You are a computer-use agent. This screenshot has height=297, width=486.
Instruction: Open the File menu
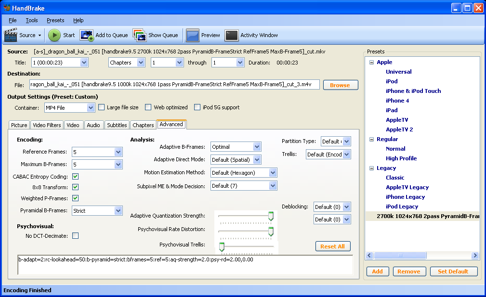[x=13, y=20]
